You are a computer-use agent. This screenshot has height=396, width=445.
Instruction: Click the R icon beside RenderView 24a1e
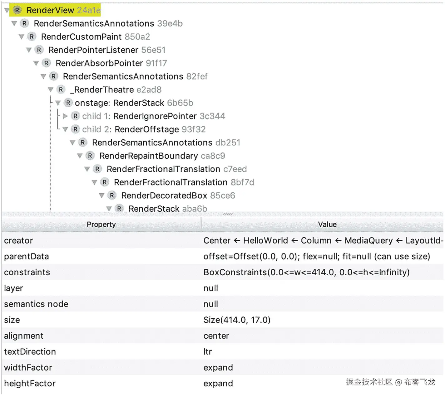pyautogui.click(x=17, y=10)
